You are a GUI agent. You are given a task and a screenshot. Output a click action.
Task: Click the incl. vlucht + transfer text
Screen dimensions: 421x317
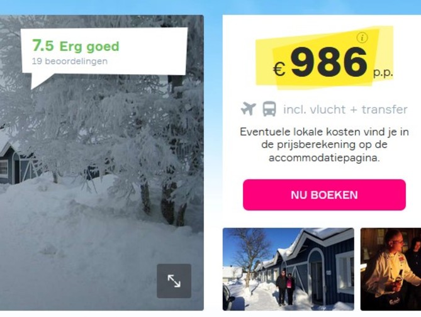pyautogui.click(x=345, y=109)
